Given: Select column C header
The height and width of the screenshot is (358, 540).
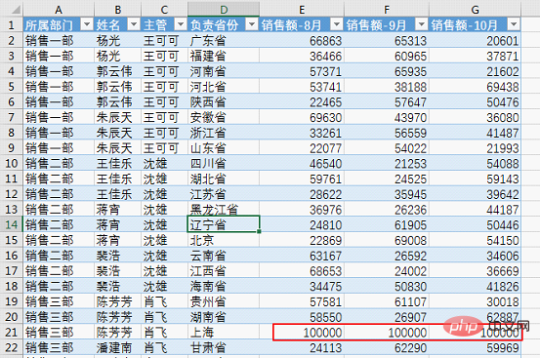Looking at the screenshot, I should coord(164,10).
